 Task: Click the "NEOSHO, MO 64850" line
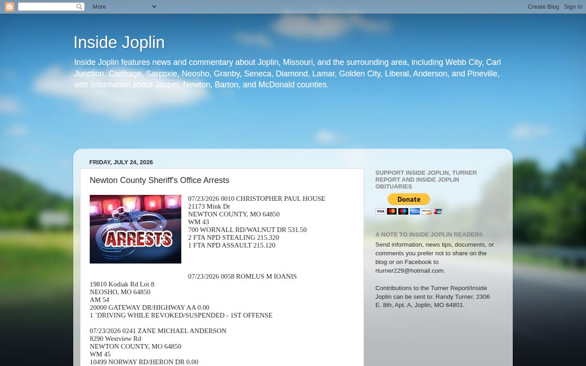coord(120,292)
